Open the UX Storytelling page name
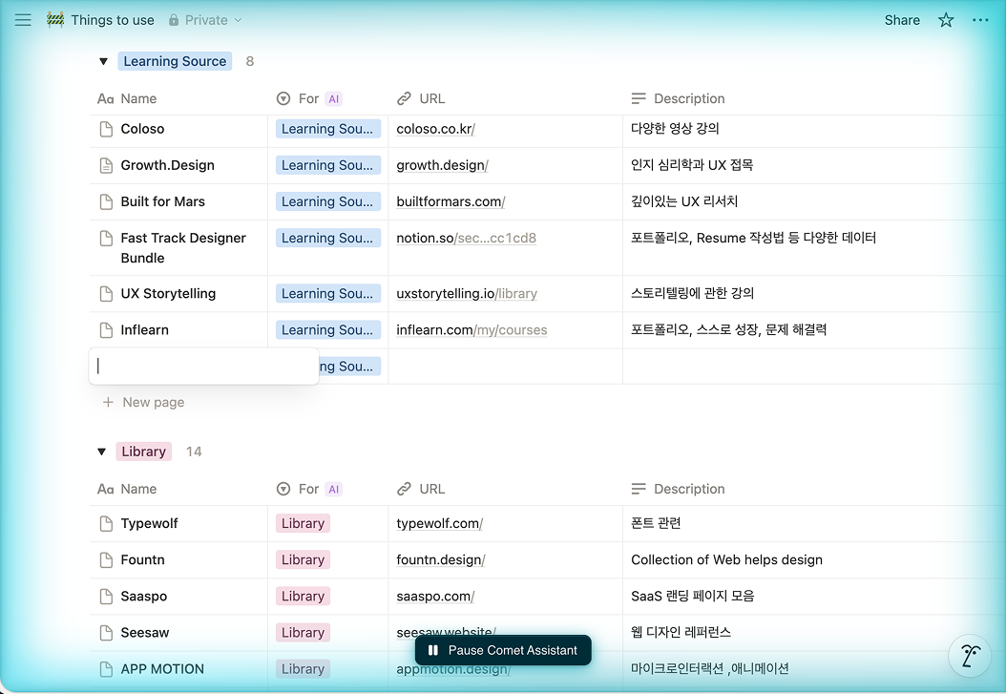Image resolution: width=1006 pixels, height=694 pixels. tap(168, 294)
